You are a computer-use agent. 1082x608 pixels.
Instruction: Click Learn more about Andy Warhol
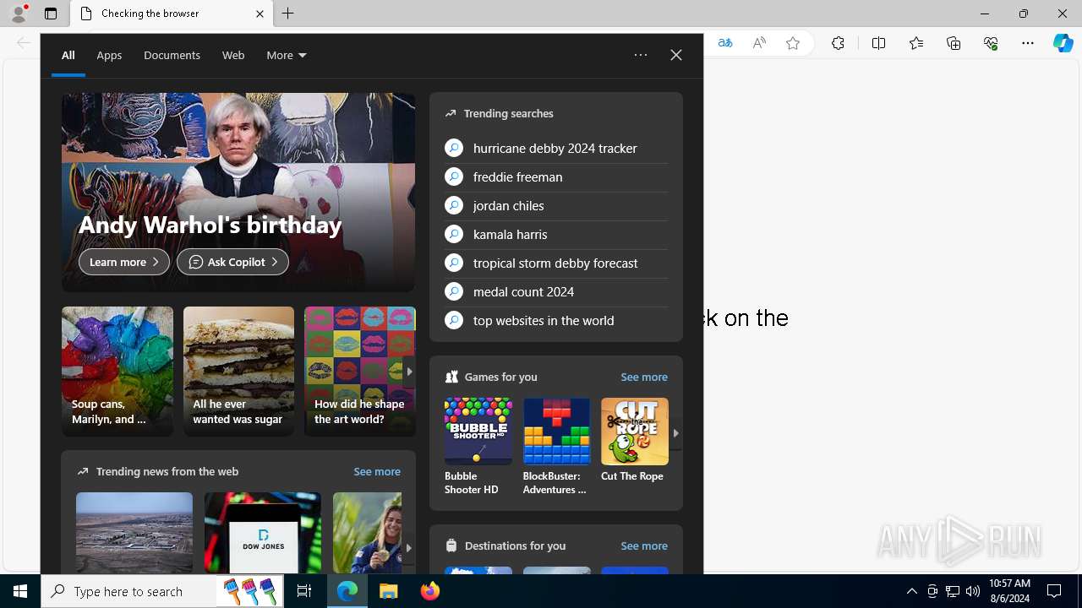[124, 262]
